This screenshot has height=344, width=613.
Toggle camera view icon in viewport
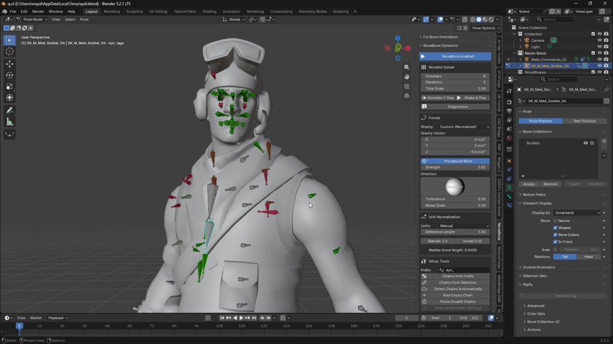coord(406,86)
